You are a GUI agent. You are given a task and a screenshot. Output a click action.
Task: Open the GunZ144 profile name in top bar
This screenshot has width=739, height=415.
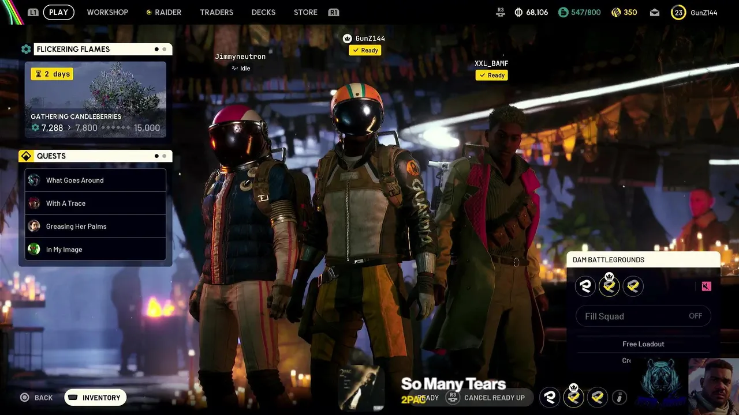704,12
